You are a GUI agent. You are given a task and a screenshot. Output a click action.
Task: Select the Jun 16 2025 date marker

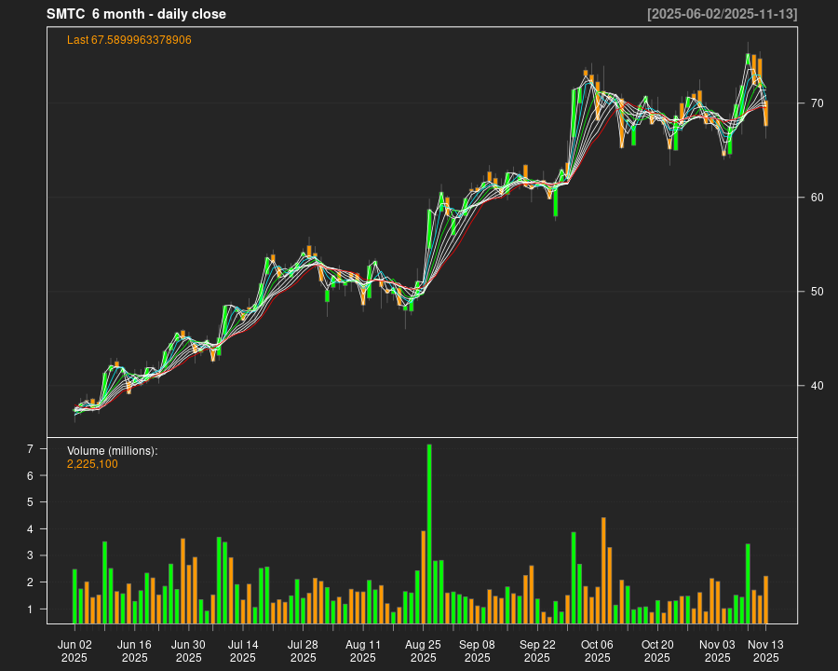pos(135,650)
